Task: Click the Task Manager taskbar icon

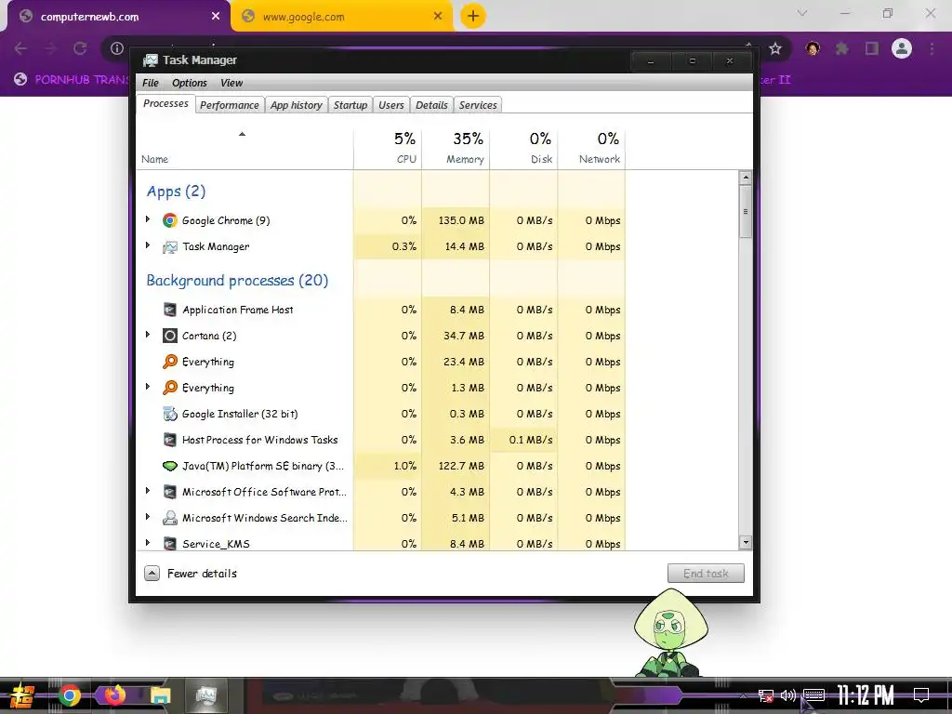Action: point(205,695)
